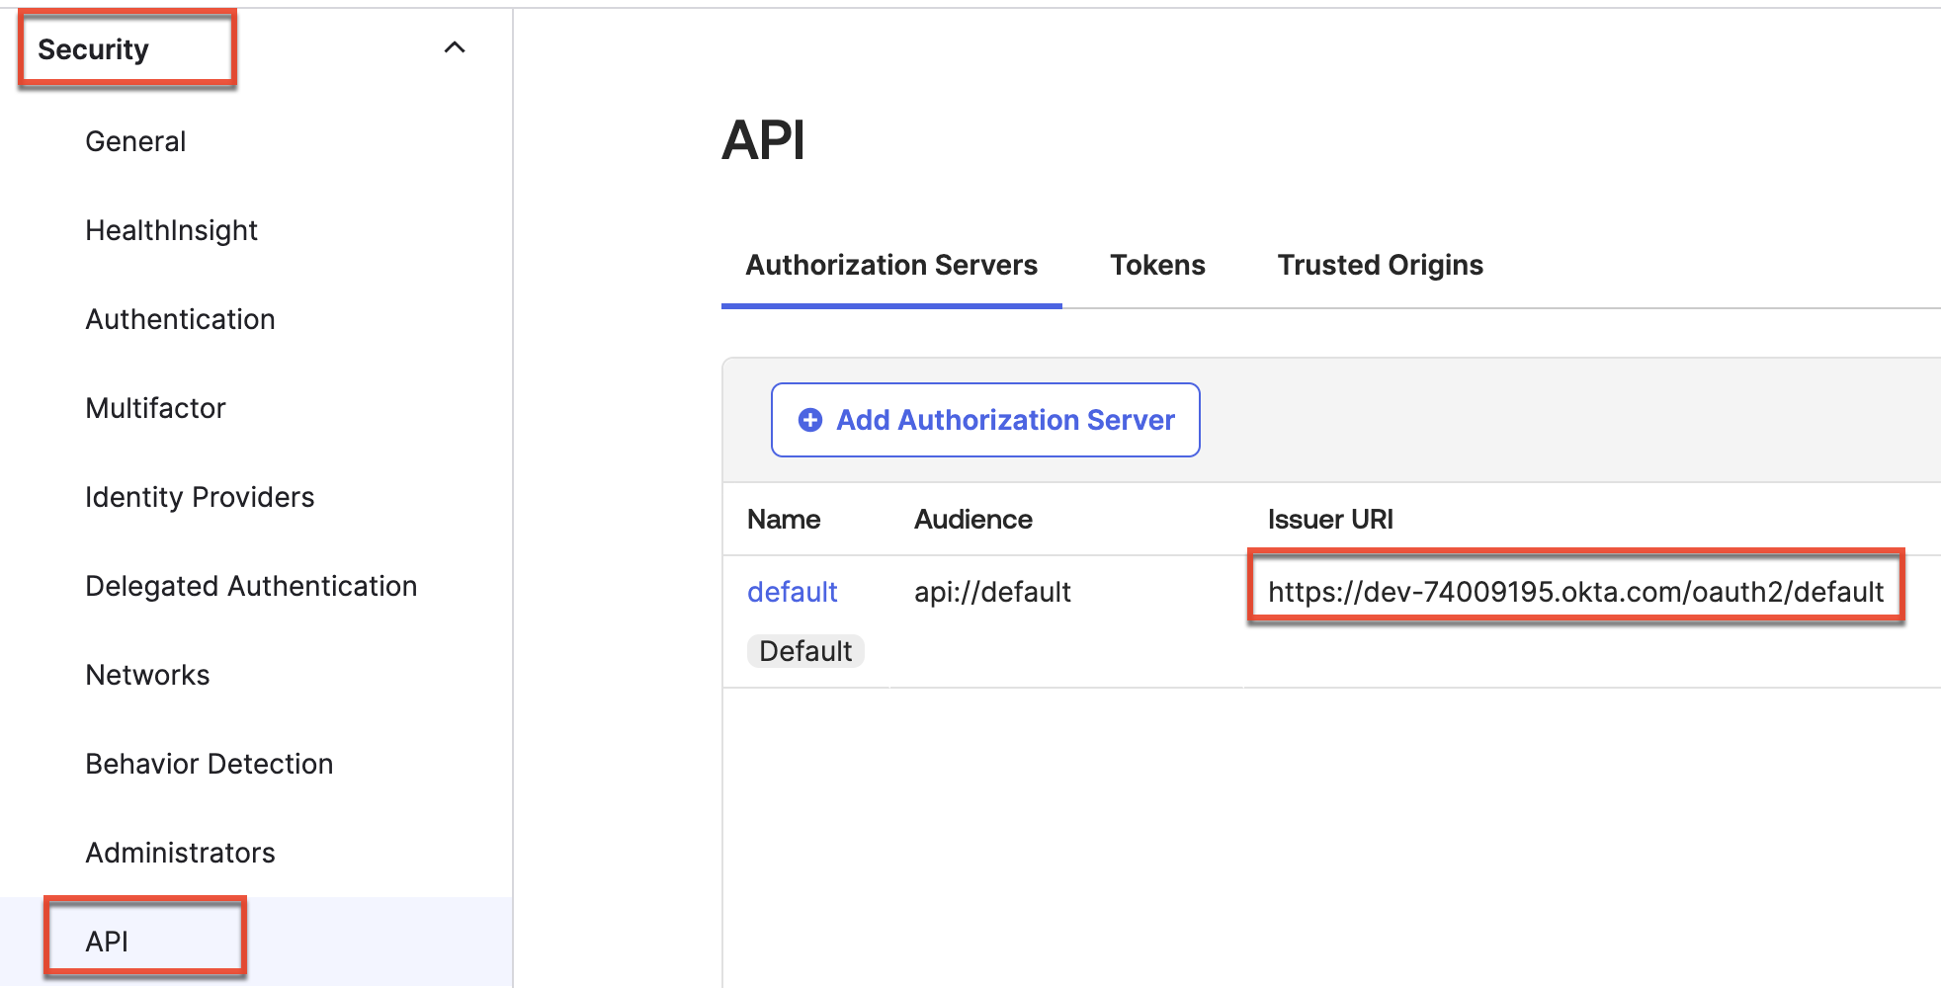Navigate to Networks settings
The height and width of the screenshot is (988, 1941).
coord(147,674)
